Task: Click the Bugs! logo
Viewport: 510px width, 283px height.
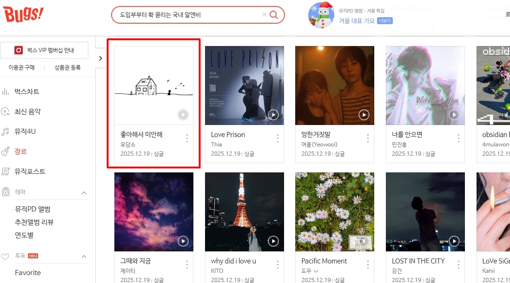Action: pyautogui.click(x=23, y=14)
